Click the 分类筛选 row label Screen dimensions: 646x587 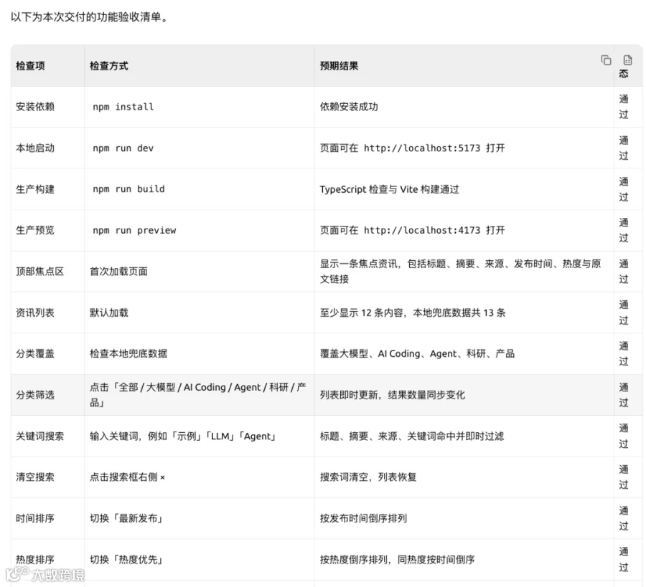35,395
